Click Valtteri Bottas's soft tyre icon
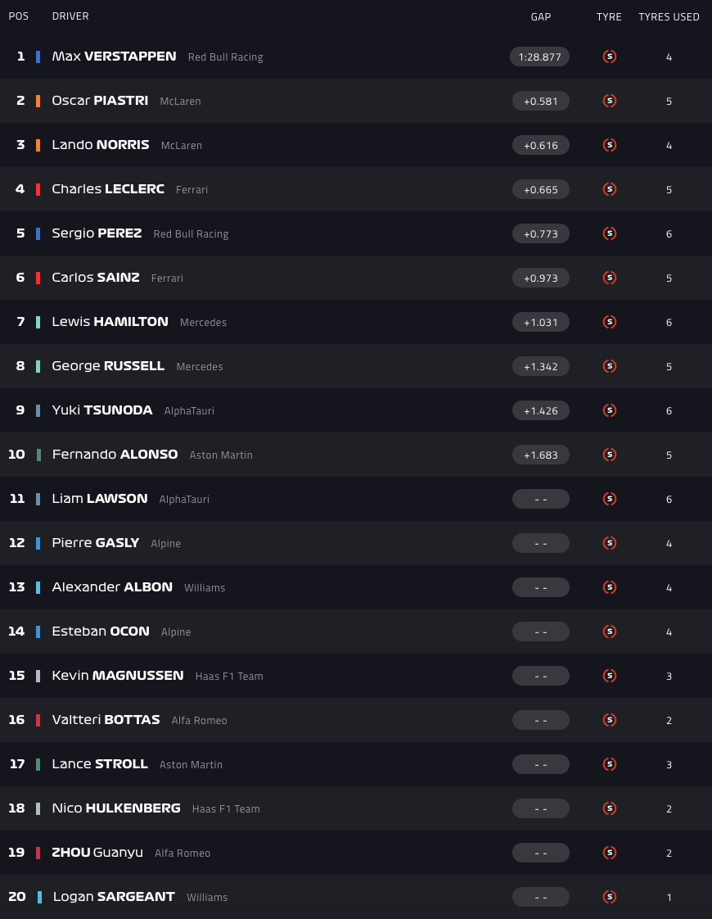This screenshot has height=919, width=712. (x=609, y=720)
